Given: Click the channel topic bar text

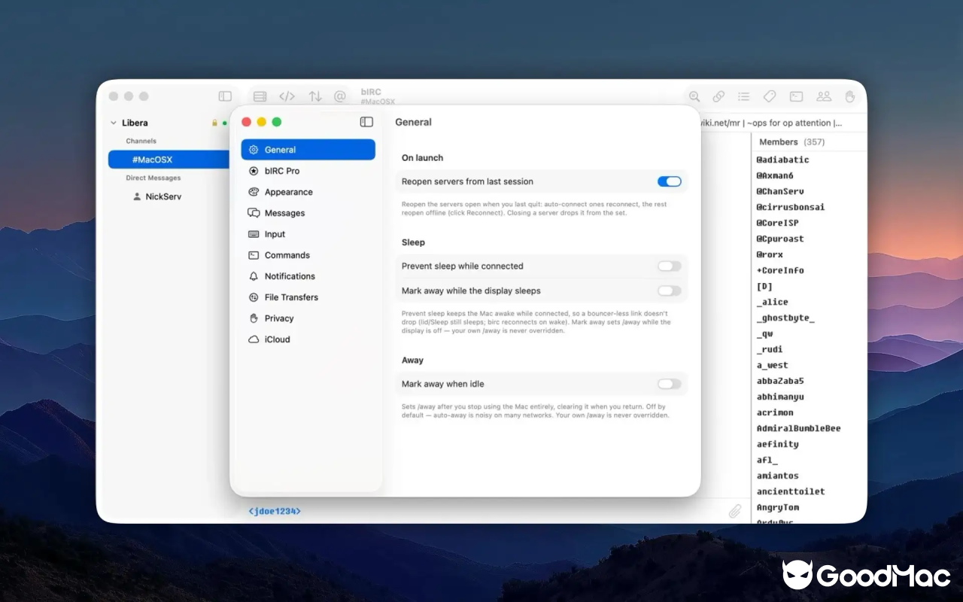Looking at the screenshot, I should click(x=771, y=123).
